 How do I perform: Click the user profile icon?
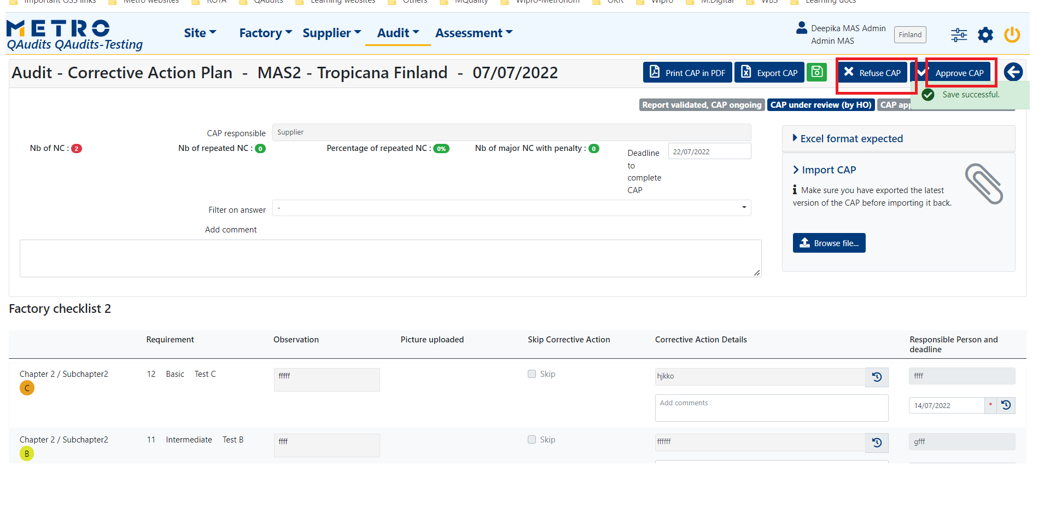802,27
